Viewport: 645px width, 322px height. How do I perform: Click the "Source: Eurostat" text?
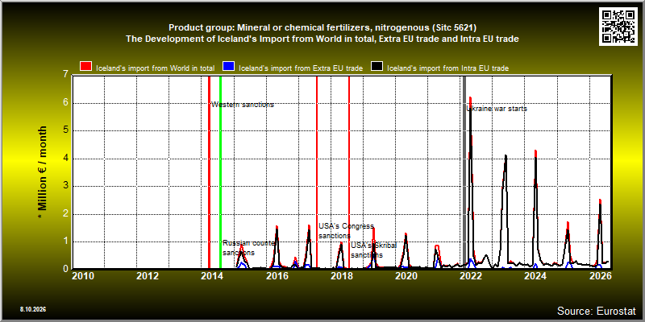point(597,310)
